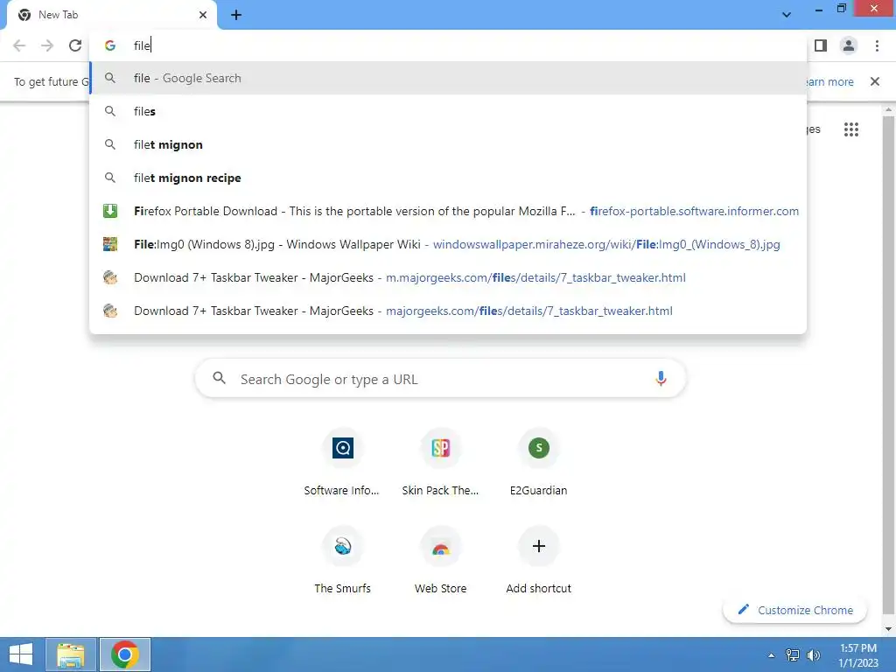The height and width of the screenshot is (672, 896).
Task: Reload the current page
Action: point(75,45)
